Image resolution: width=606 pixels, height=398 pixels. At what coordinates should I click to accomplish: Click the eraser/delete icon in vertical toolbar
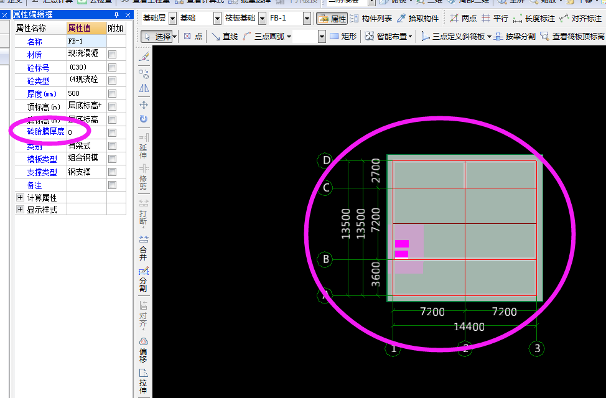click(x=144, y=57)
